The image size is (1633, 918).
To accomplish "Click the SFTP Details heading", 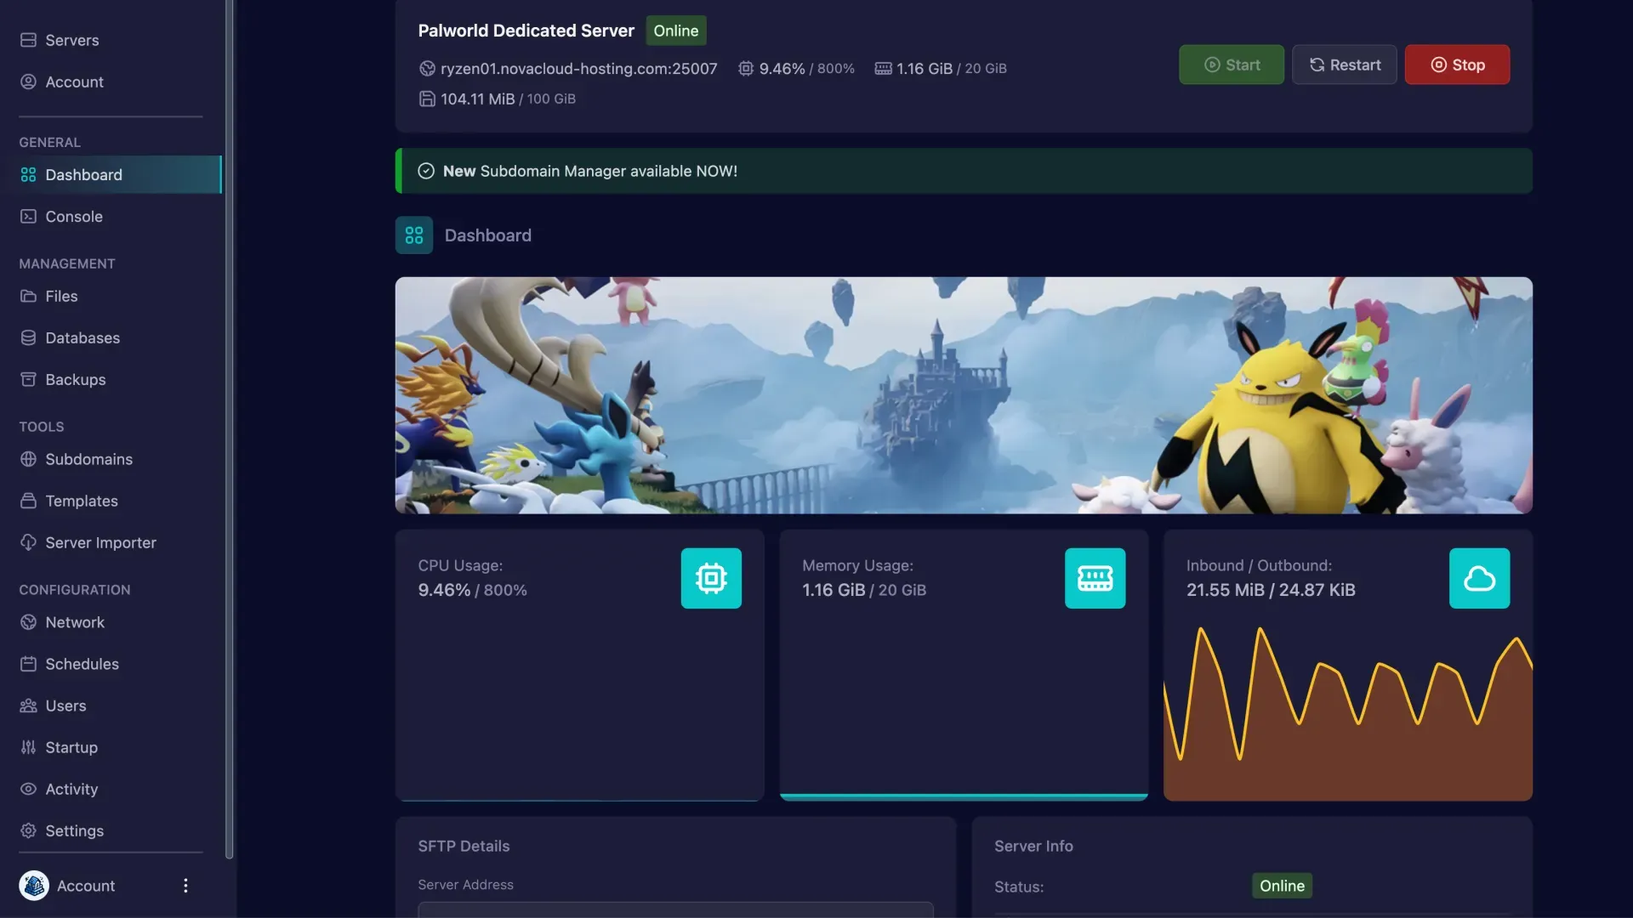I will (x=464, y=846).
